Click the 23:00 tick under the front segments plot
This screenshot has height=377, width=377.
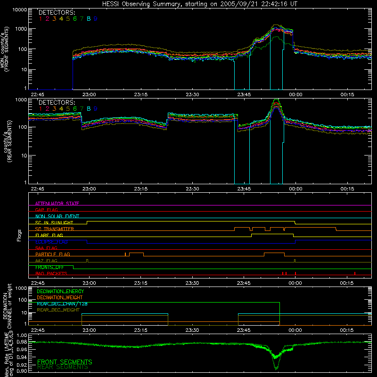(89, 95)
